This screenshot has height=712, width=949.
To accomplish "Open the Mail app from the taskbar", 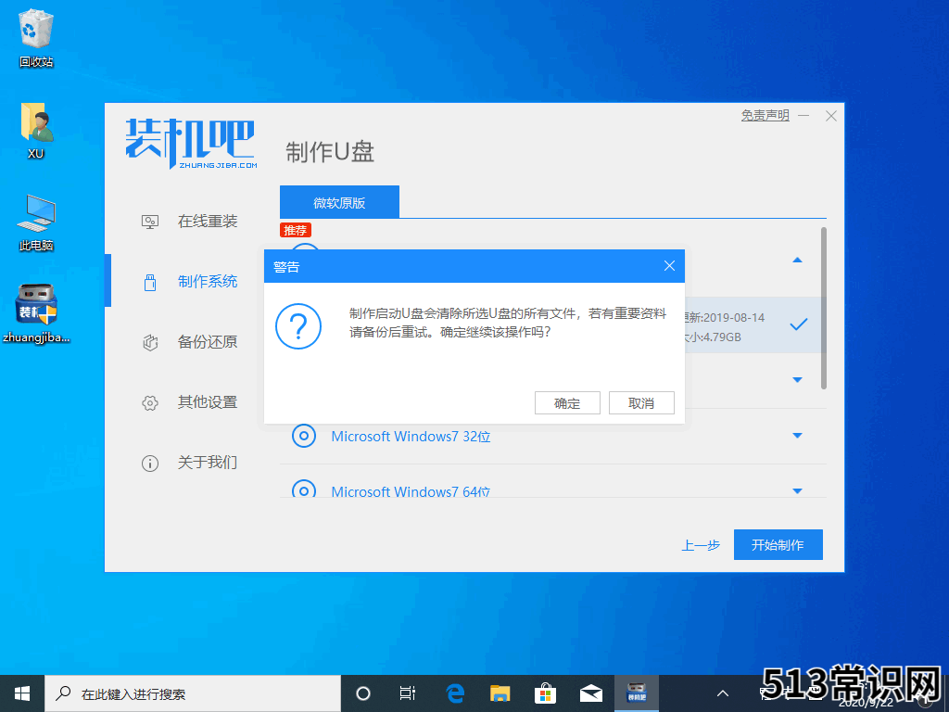I will click(590, 693).
